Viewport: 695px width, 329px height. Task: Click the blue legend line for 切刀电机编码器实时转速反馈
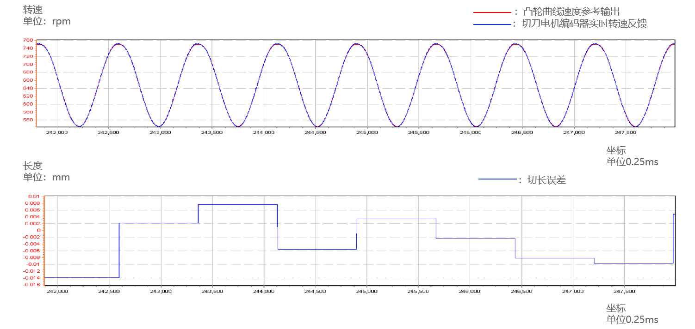(x=492, y=24)
